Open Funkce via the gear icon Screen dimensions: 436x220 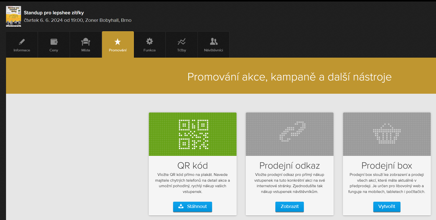pos(150,41)
